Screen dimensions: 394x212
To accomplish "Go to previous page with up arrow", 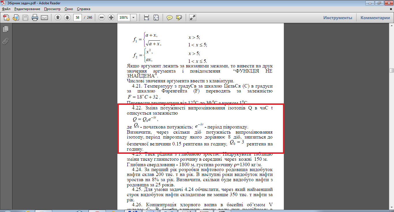I will pos(58,18).
